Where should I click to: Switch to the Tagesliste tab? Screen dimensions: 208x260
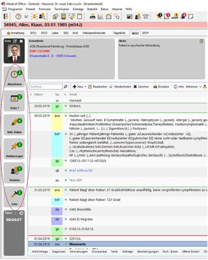coord(119,33)
